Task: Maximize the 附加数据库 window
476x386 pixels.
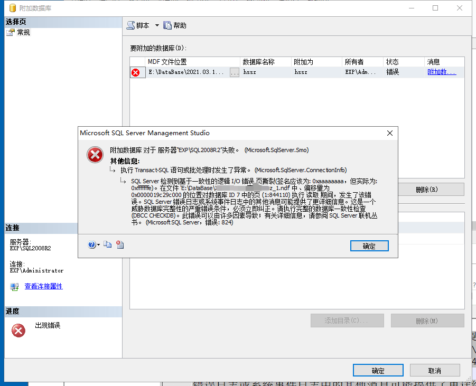Action: tap(435, 8)
